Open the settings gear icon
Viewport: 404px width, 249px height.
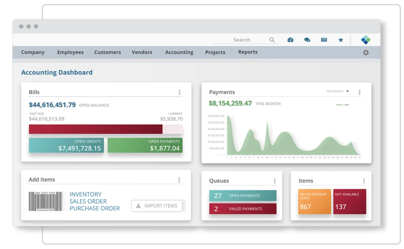tap(366, 53)
